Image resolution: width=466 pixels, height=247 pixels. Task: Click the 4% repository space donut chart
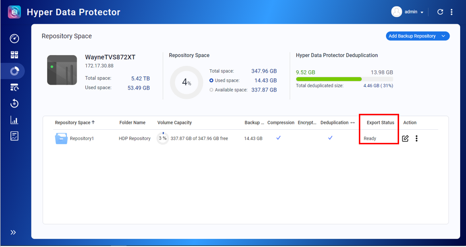coord(187,82)
